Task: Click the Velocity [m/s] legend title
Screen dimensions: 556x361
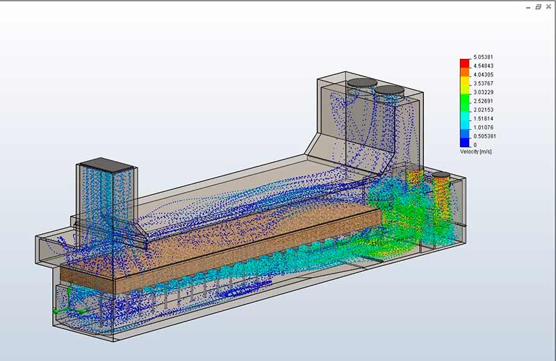Action: 476,151
